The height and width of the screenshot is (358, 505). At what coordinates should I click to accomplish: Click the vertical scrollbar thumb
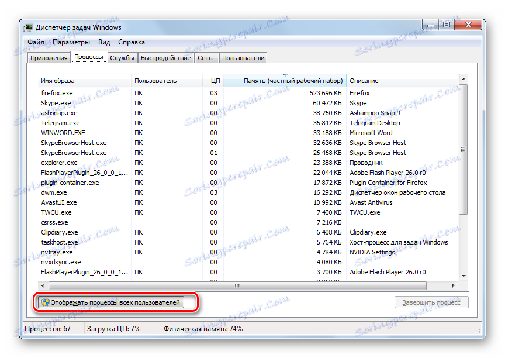click(x=464, y=149)
